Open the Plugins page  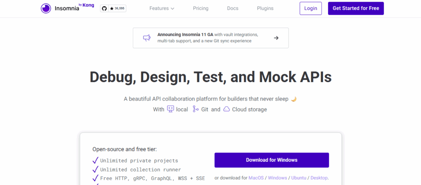click(265, 8)
